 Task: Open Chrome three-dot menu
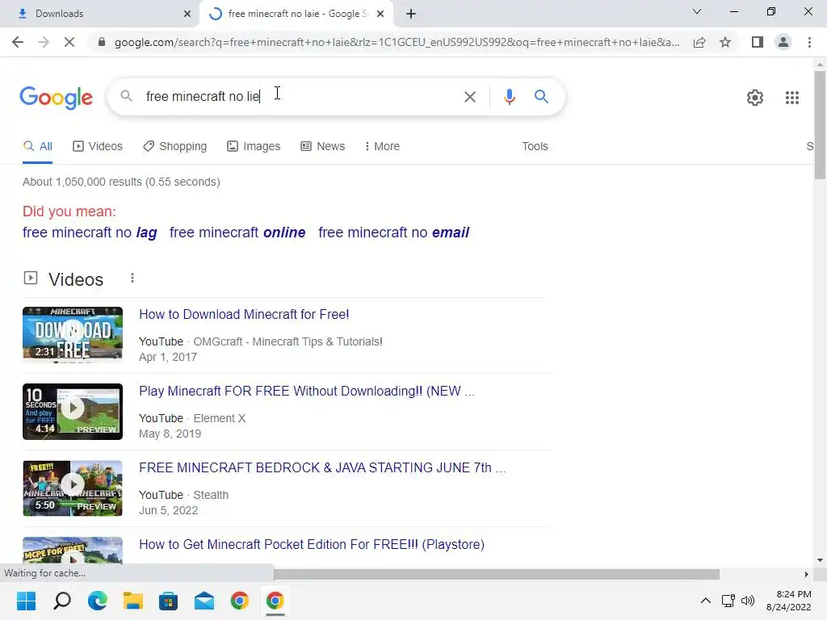(809, 42)
